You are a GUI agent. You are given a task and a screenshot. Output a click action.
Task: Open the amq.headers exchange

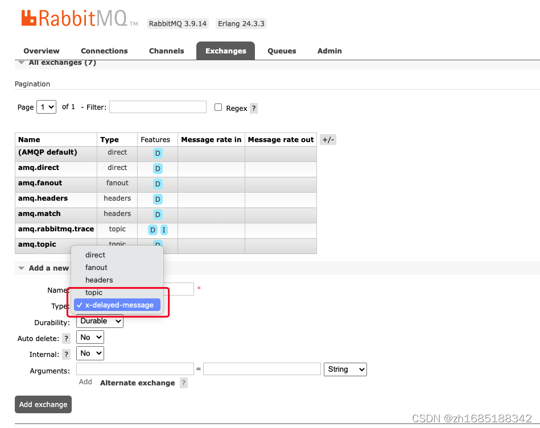(x=43, y=198)
